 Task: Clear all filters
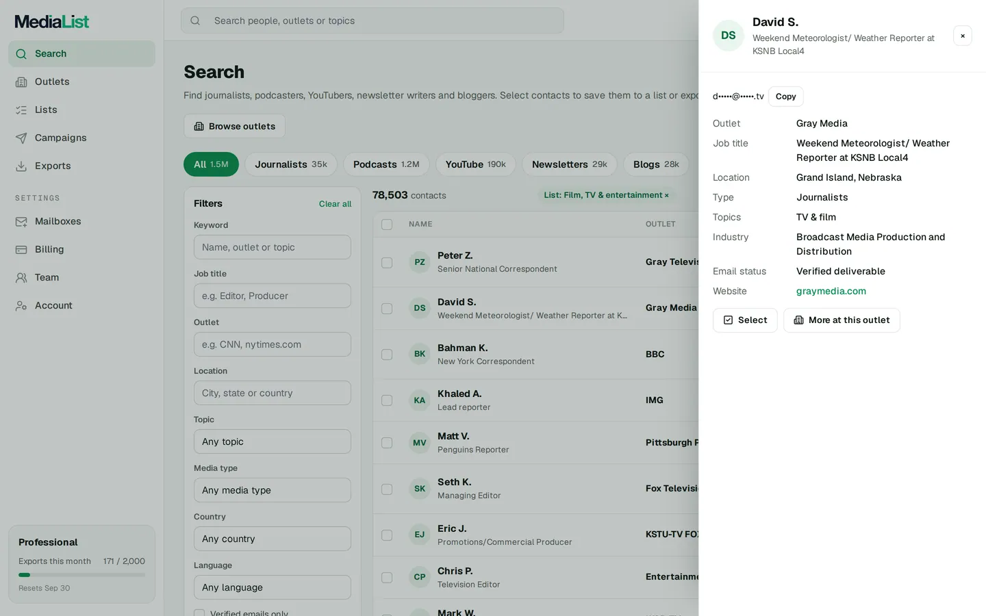[x=335, y=204]
